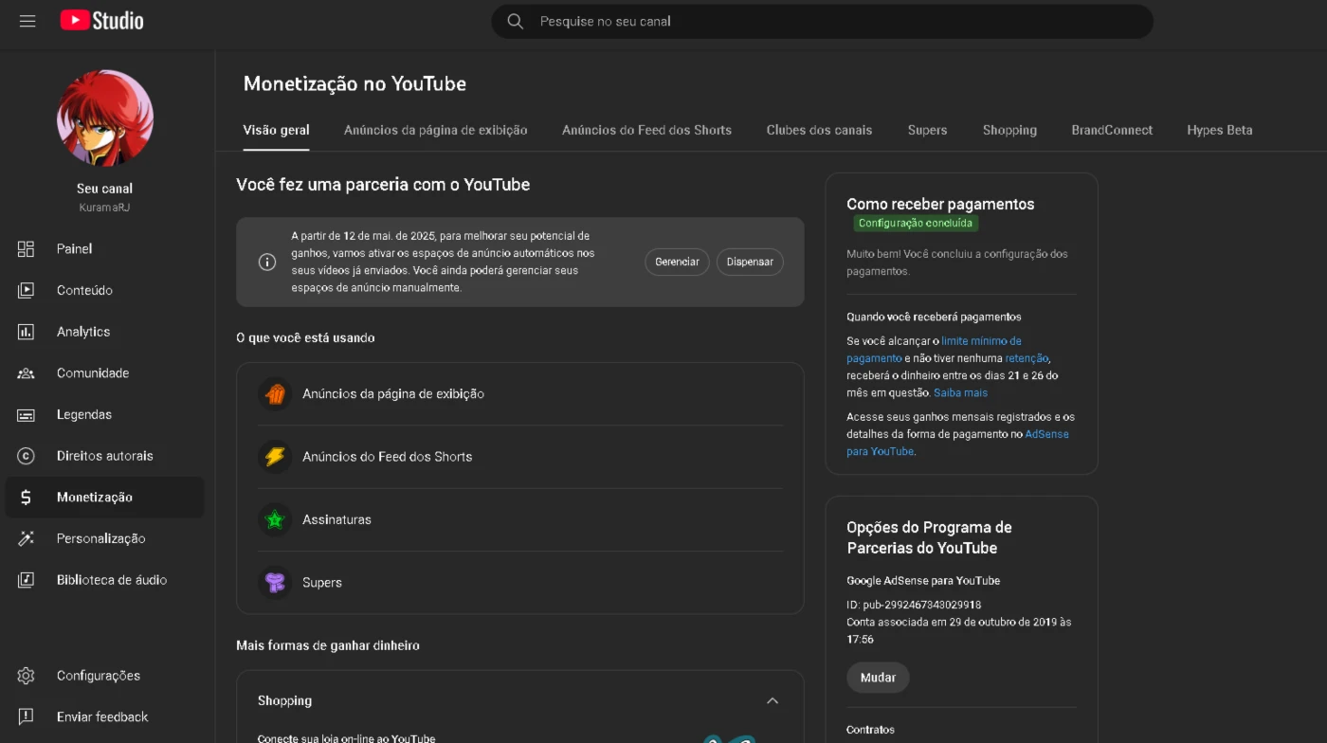Click the Legendas subtitles icon
The height and width of the screenshot is (743, 1327).
point(26,414)
